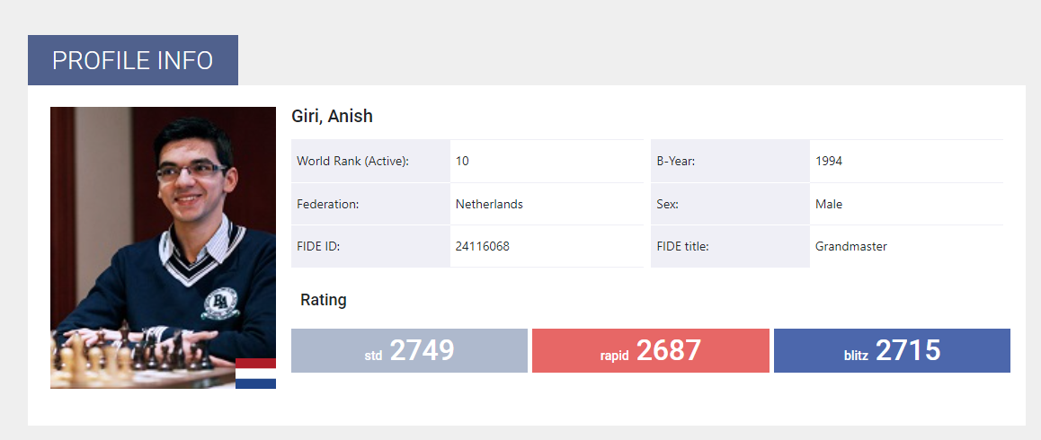Click the Federation field label
Screen dimensions: 1041x440
(328, 205)
